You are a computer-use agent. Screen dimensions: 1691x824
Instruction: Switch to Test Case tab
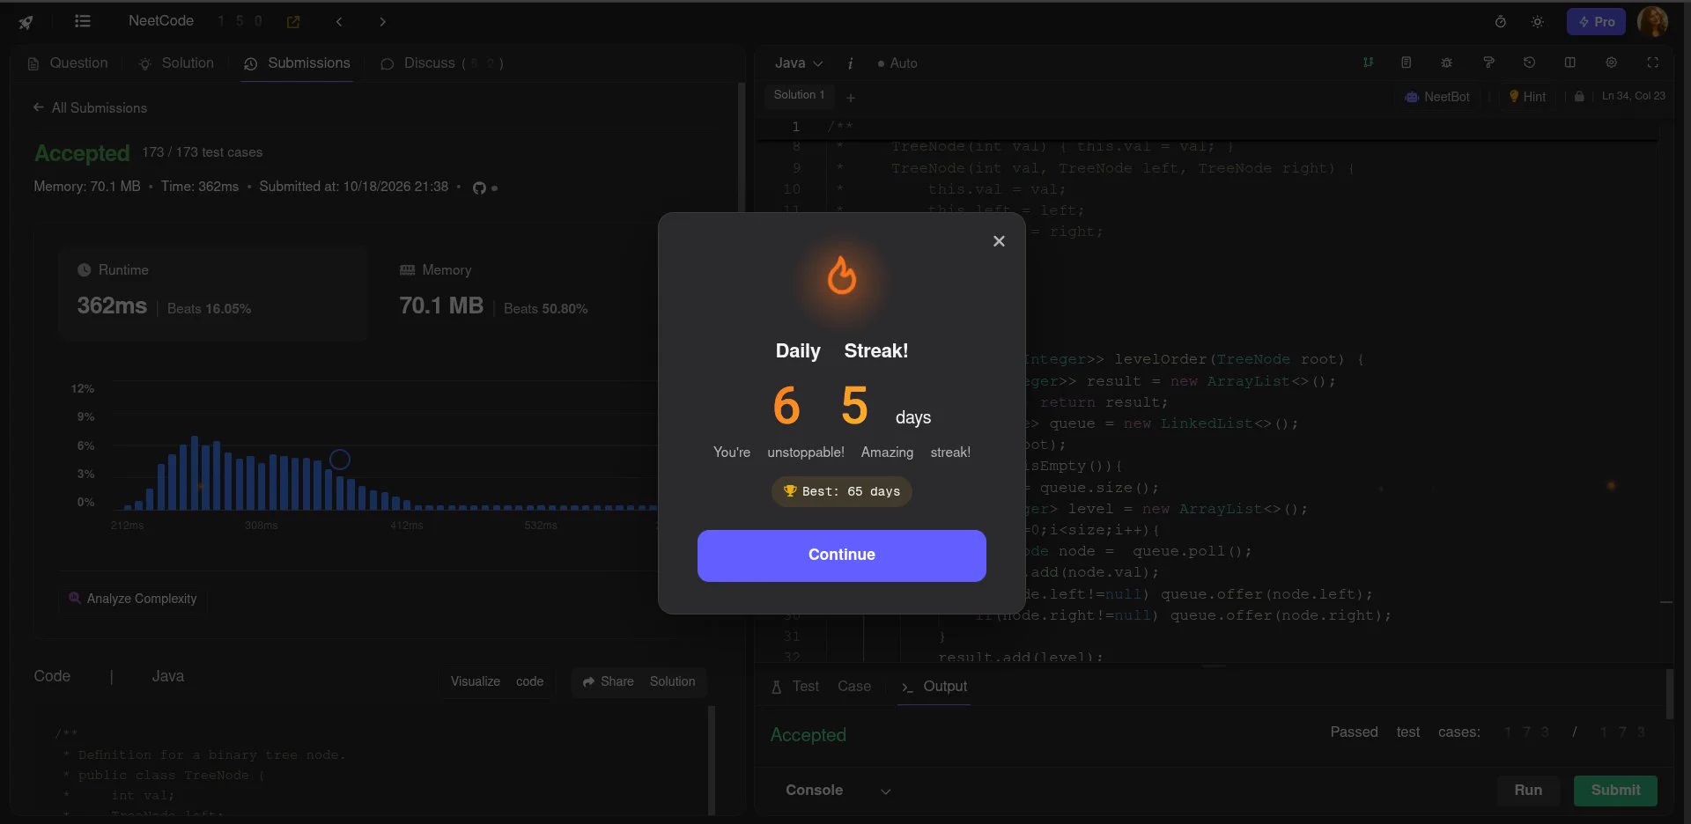coord(821,687)
